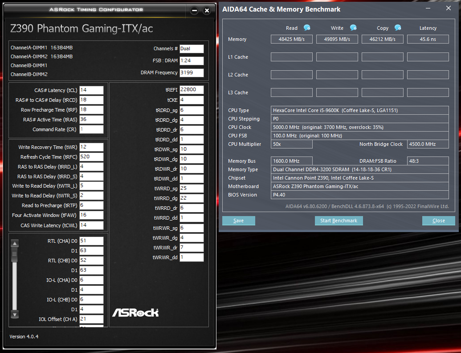Click the CPU Type value field
The width and height of the screenshot is (461, 353).
tap(360, 110)
